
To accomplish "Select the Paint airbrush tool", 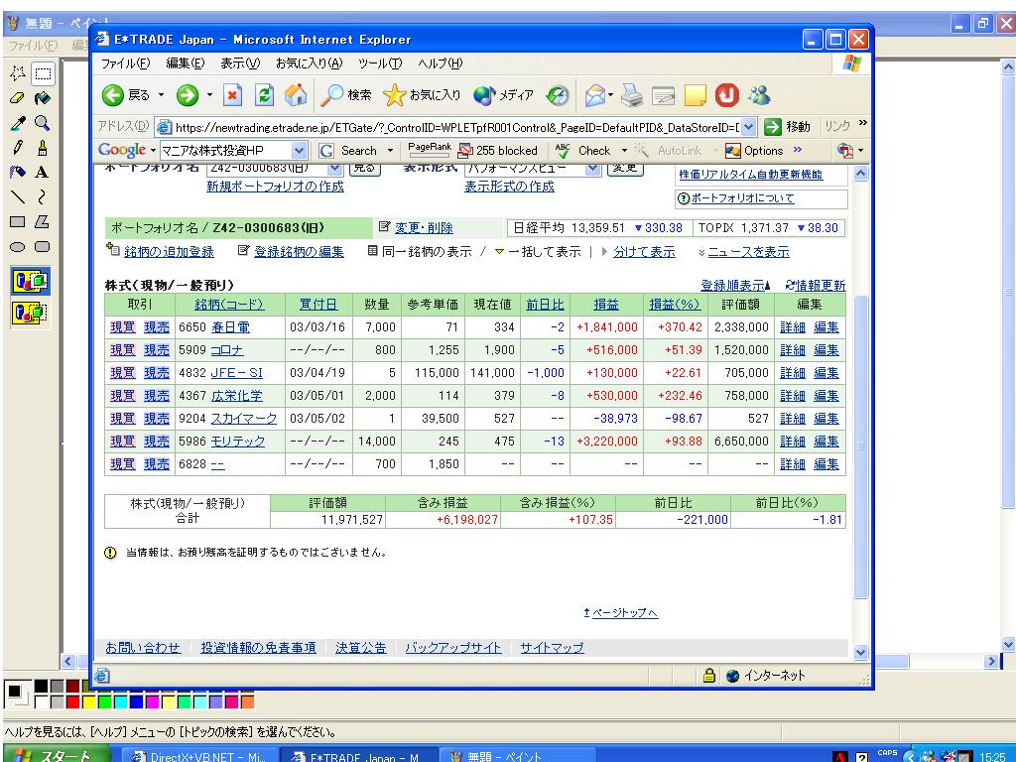I will pos(18,173).
